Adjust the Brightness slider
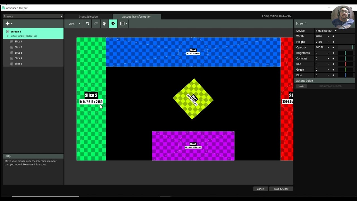Image resolution: width=357 pixels, height=201 pixels. tap(346, 53)
